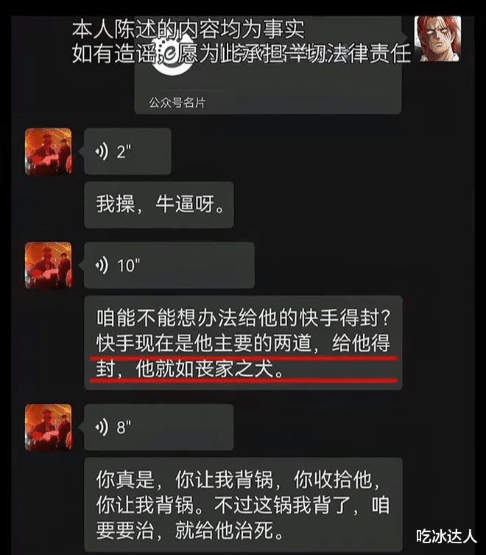Play the 2-second voice message
The height and width of the screenshot is (555, 486).
coord(127,152)
